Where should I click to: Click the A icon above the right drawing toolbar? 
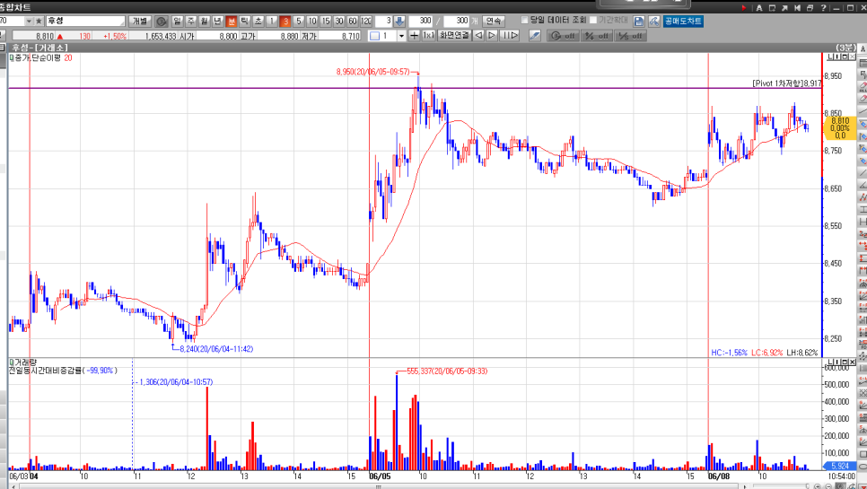tap(863, 48)
